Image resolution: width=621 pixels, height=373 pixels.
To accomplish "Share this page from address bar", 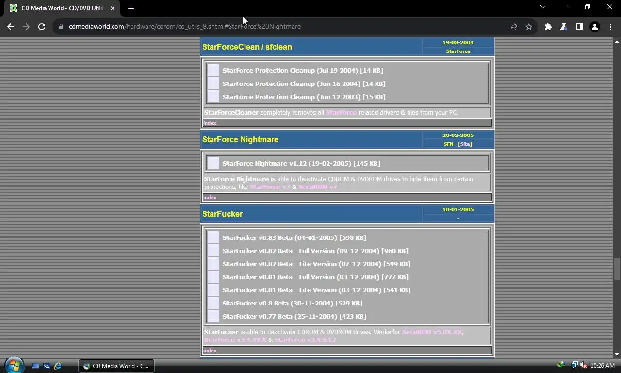I will coord(513,27).
